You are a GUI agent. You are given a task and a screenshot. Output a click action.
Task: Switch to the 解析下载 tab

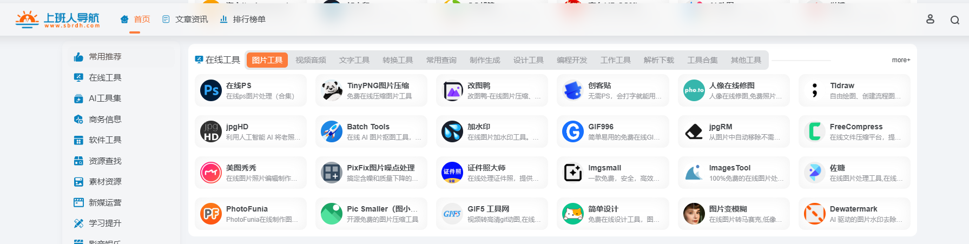pyautogui.click(x=659, y=60)
